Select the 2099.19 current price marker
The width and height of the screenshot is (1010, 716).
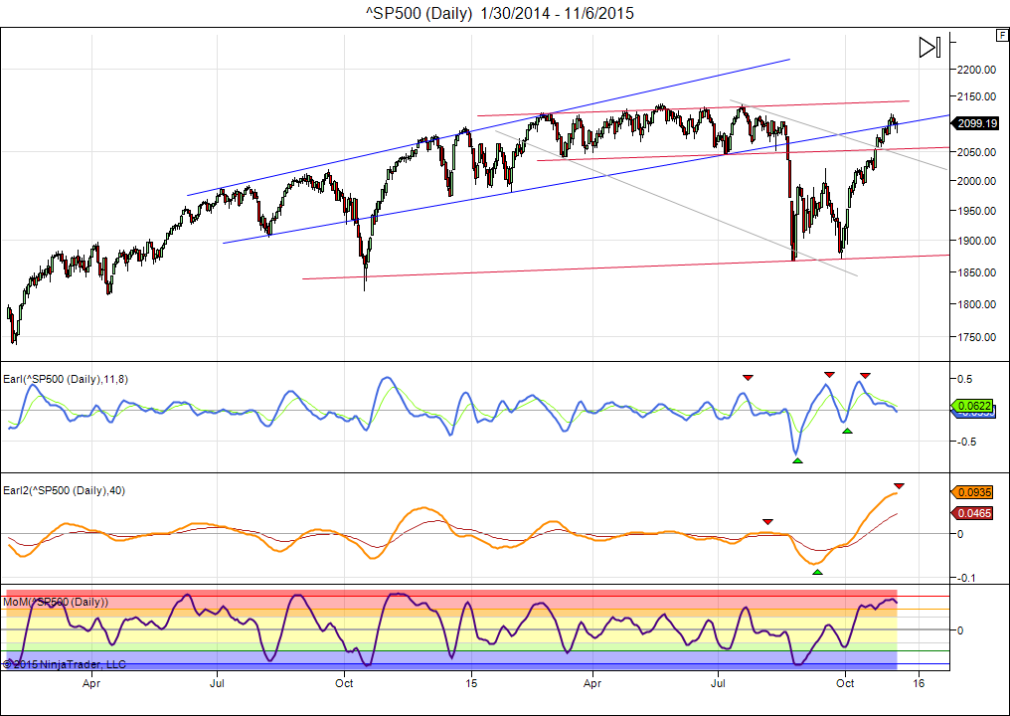click(977, 123)
